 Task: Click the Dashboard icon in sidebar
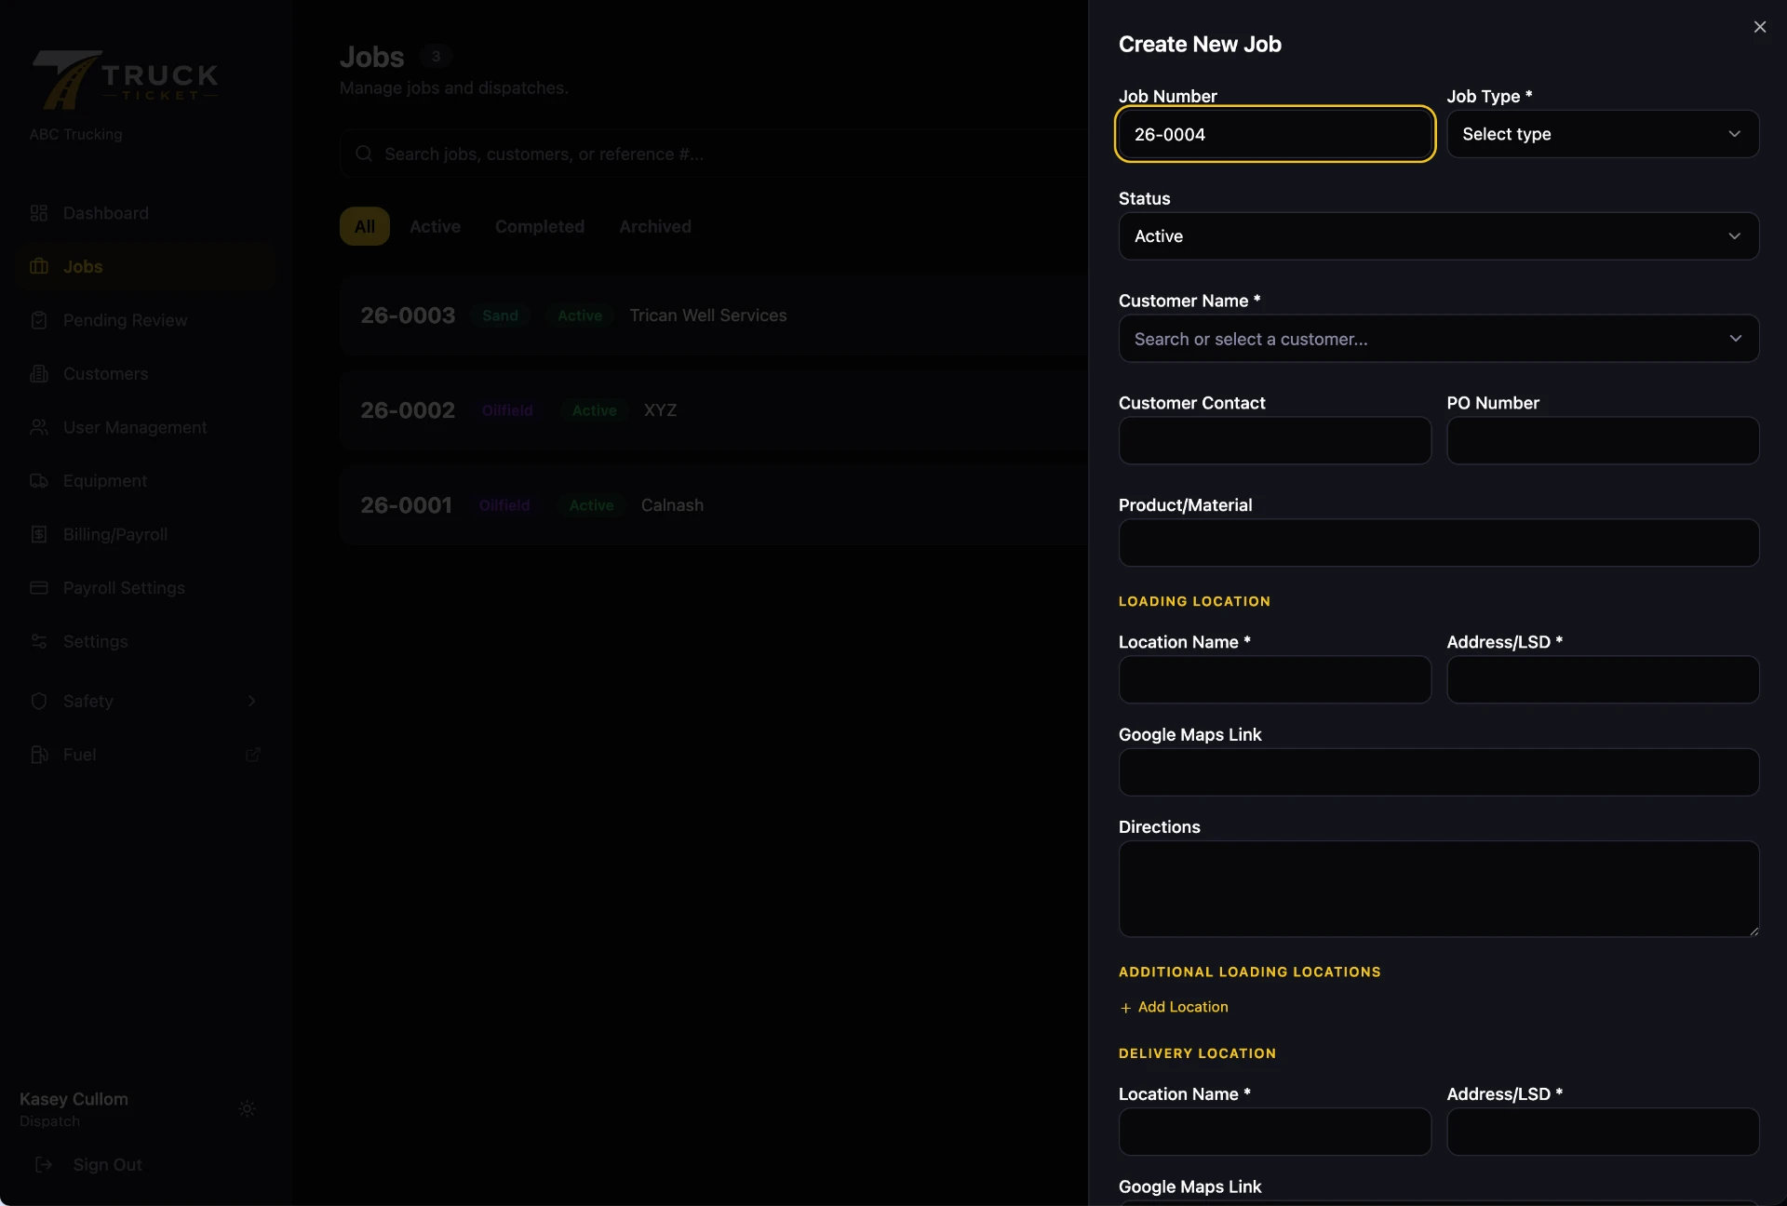pyautogui.click(x=39, y=213)
